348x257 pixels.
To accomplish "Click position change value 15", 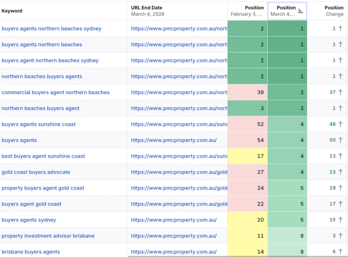I will (333, 220).
